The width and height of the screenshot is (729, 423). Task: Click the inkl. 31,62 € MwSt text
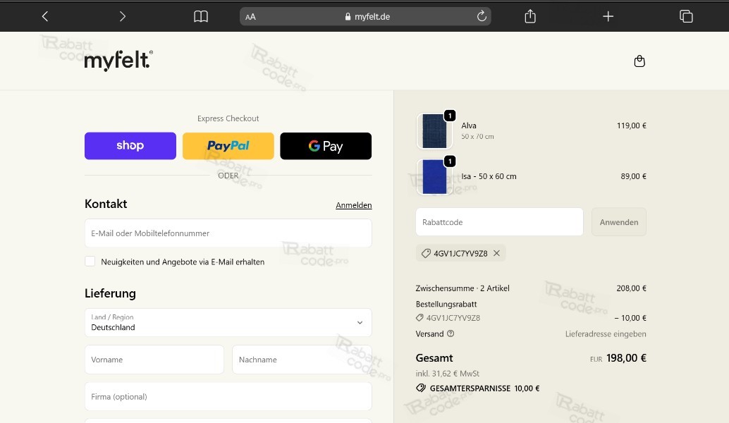447,373
